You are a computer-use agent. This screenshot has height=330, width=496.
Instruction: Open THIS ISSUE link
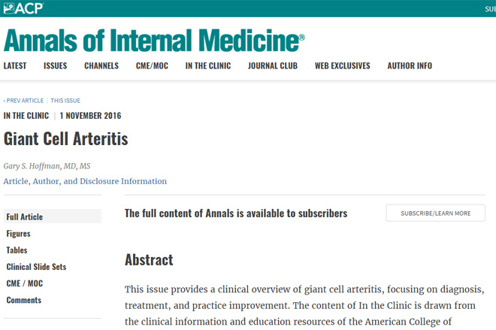(x=65, y=101)
